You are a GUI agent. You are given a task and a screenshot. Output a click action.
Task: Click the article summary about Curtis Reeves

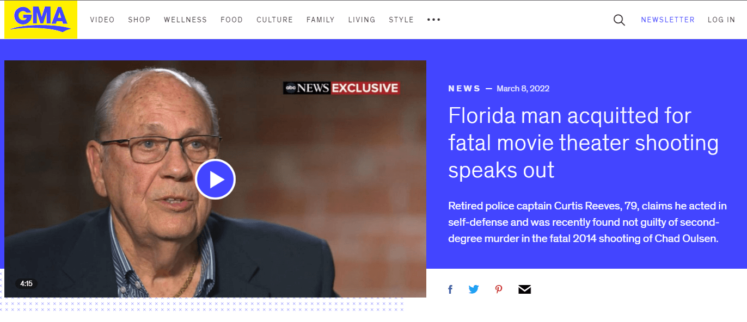tap(587, 222)
